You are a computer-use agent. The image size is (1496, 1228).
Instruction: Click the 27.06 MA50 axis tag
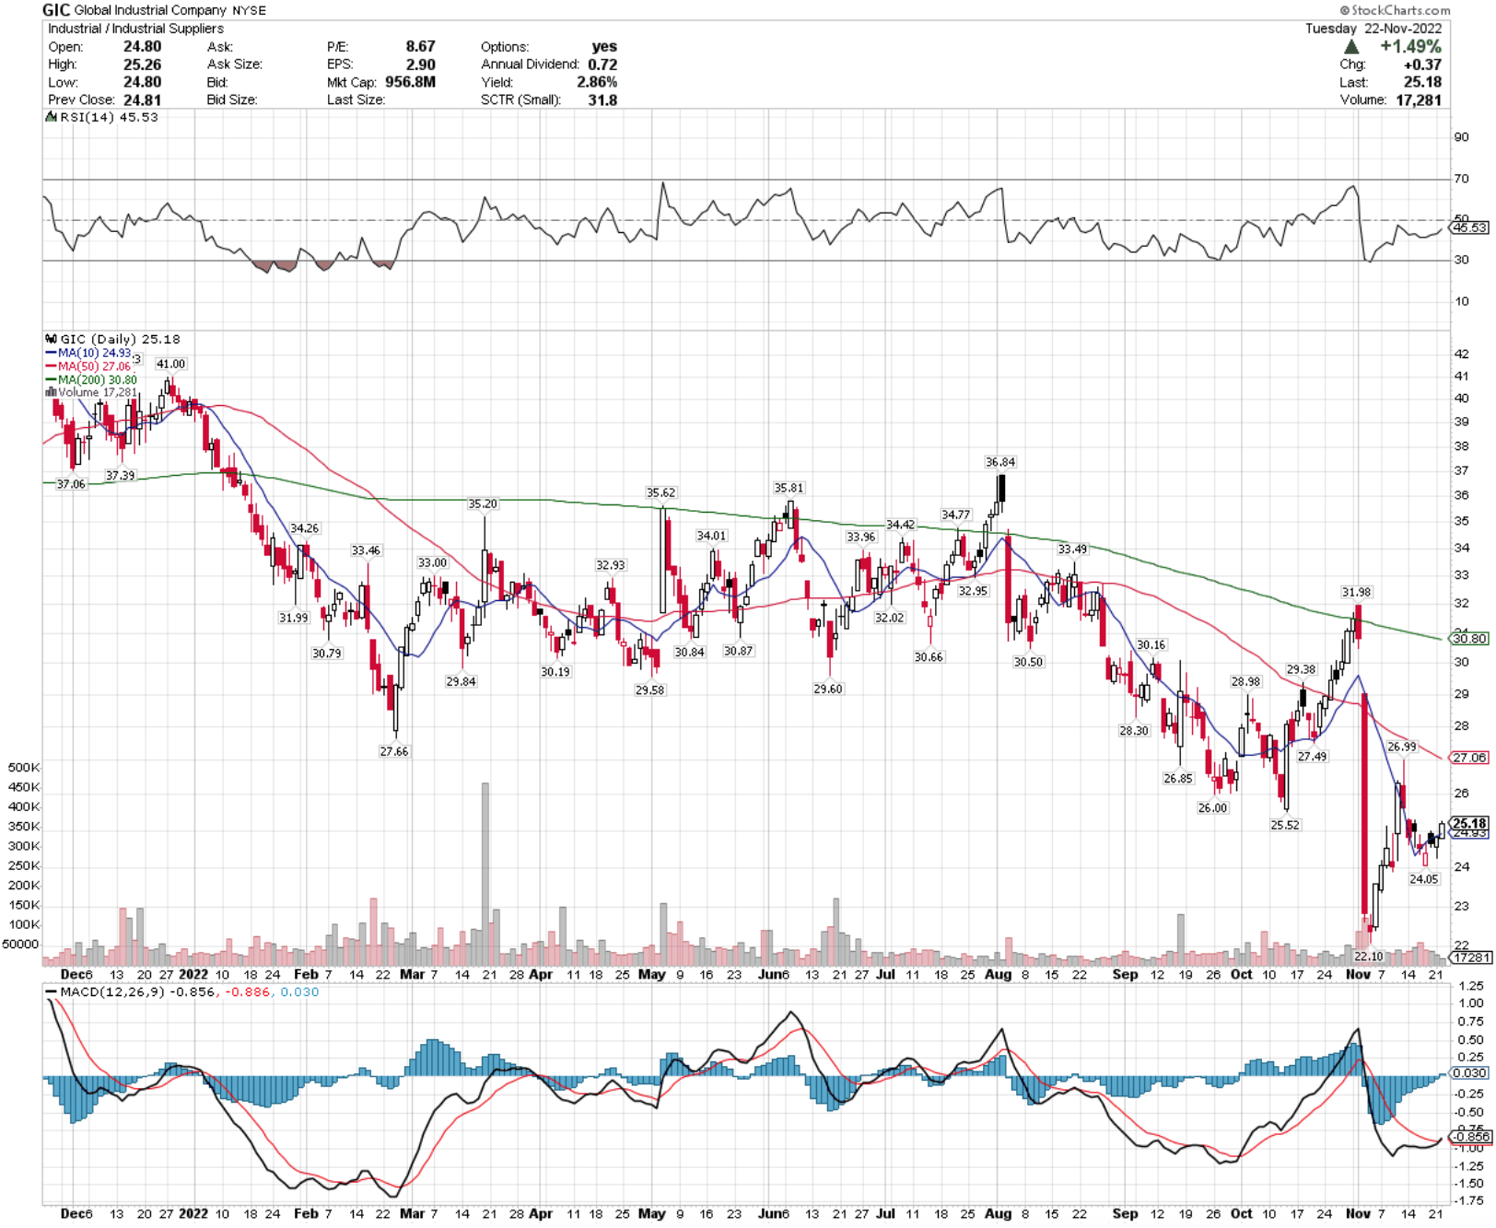(1469, 758)
